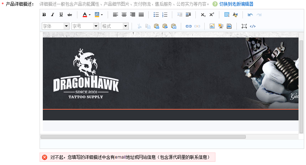Open the 字体 font dropdown
The height and width of the screenshot is (165, 306).
[x=56, y=26]
